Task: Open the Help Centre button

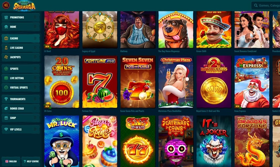Action: pyautogui.click(x=31, y=161)
